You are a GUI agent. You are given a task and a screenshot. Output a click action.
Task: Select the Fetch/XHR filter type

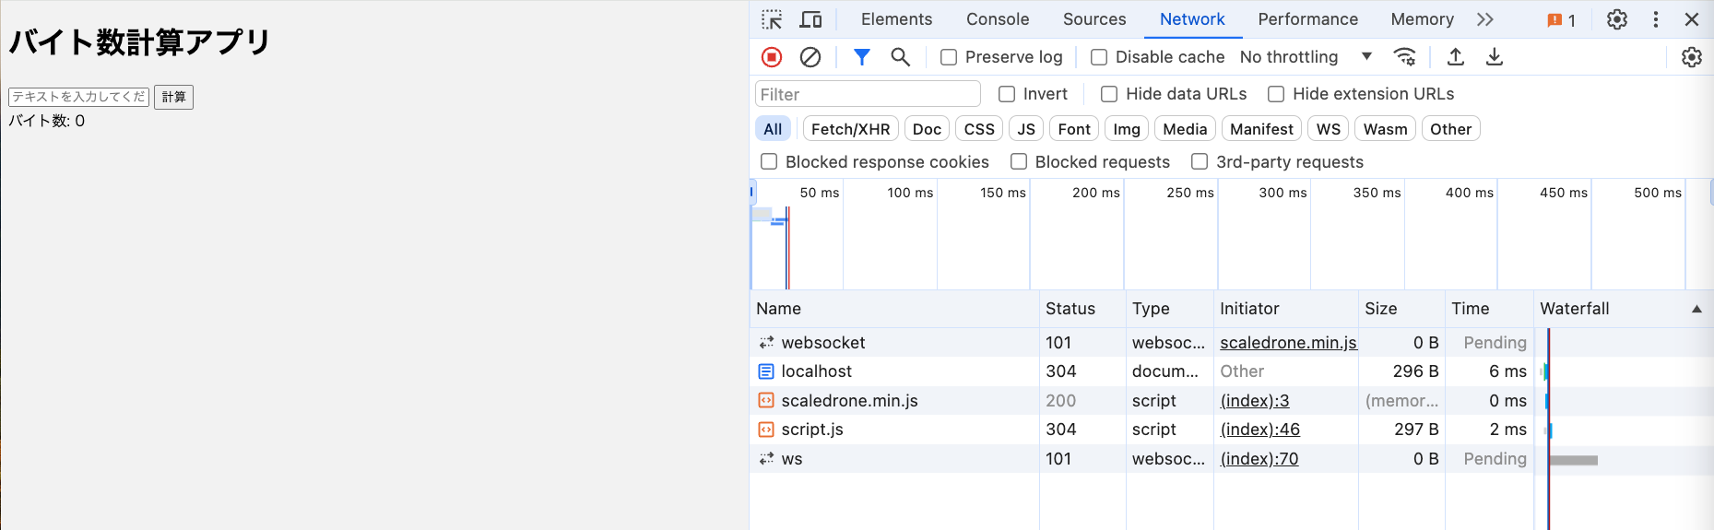pos(850,129)
